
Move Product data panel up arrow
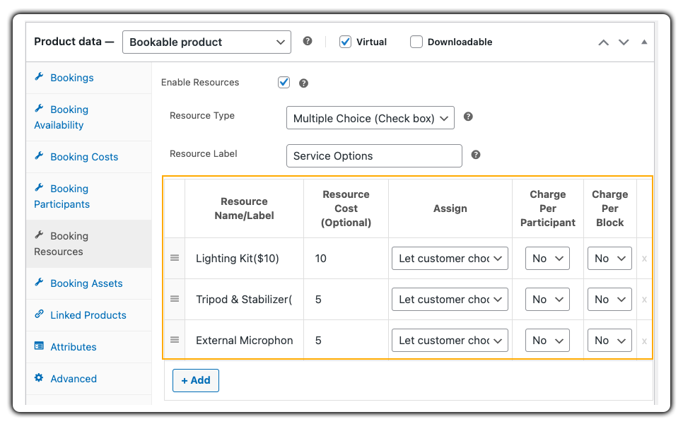pyautogui.click(x=603, y=42)
